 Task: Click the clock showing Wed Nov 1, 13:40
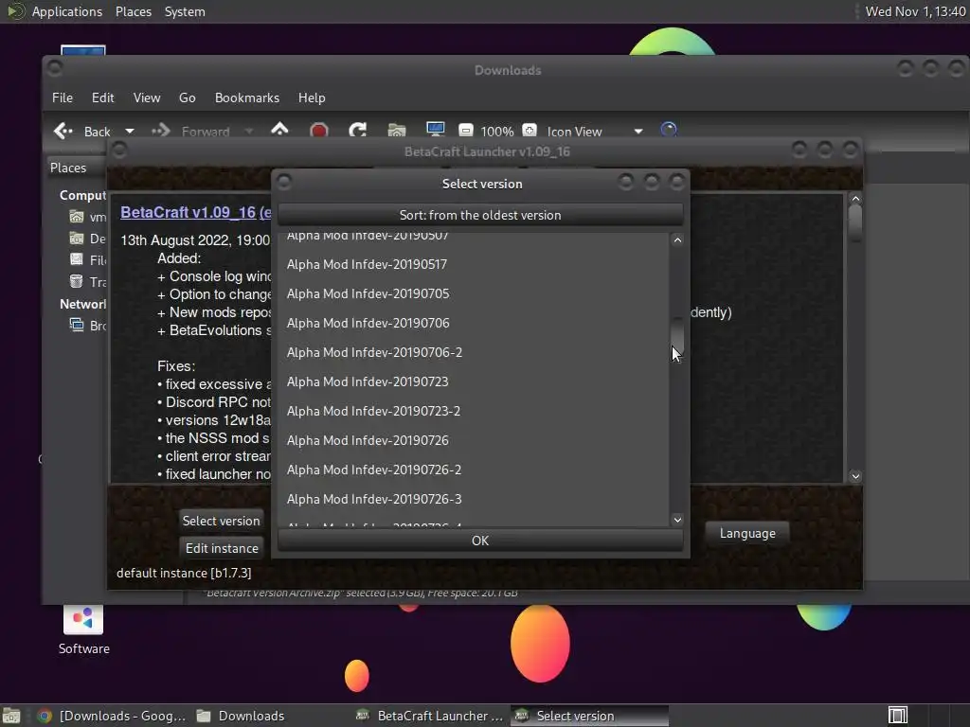click(x=915, y=11)
